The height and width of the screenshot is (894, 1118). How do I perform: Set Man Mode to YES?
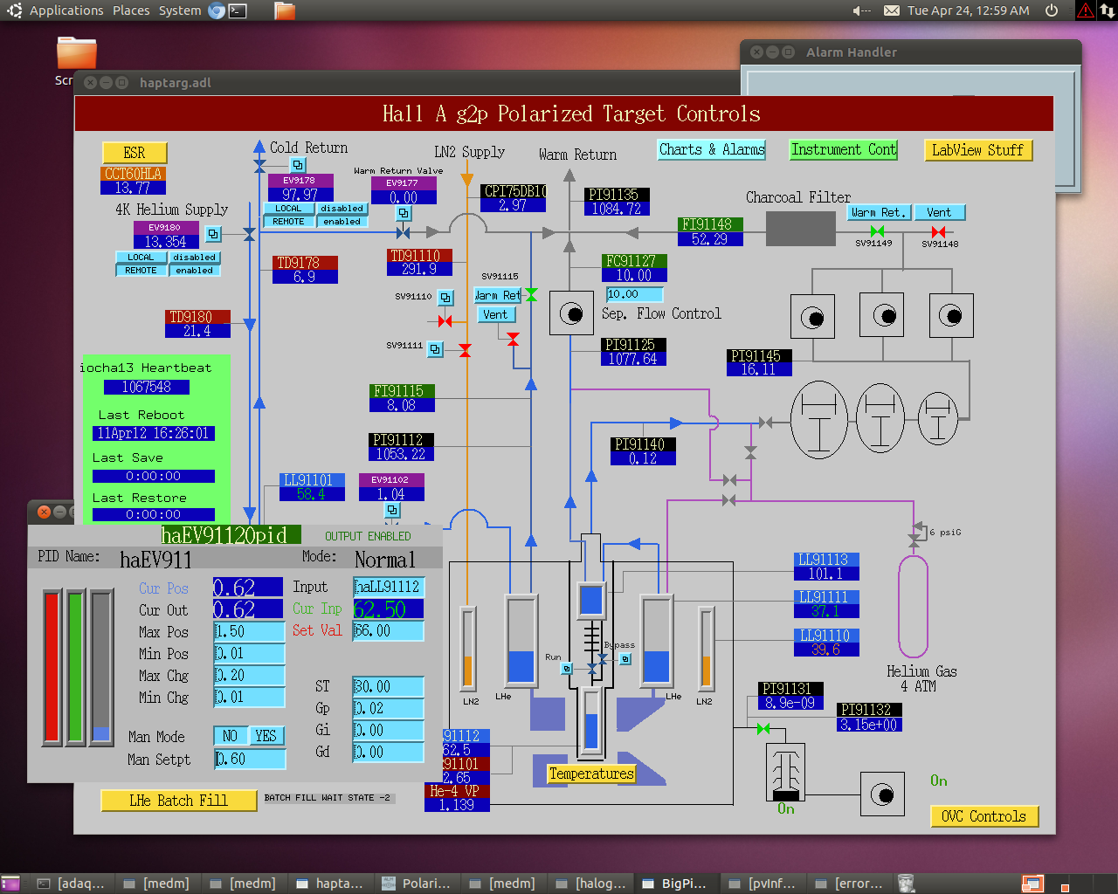coord(266,736)
